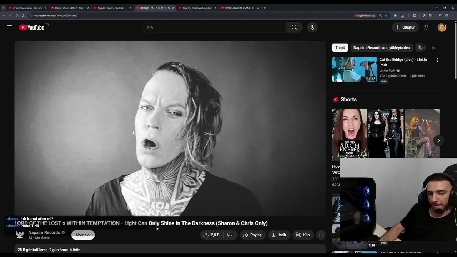457x257 pixels.
Task: Click the Abone ol subscribe button
Action: [83, 235]
